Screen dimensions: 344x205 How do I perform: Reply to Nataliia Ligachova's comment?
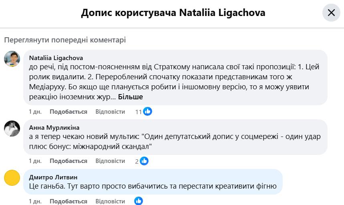[x=110, y=112]
